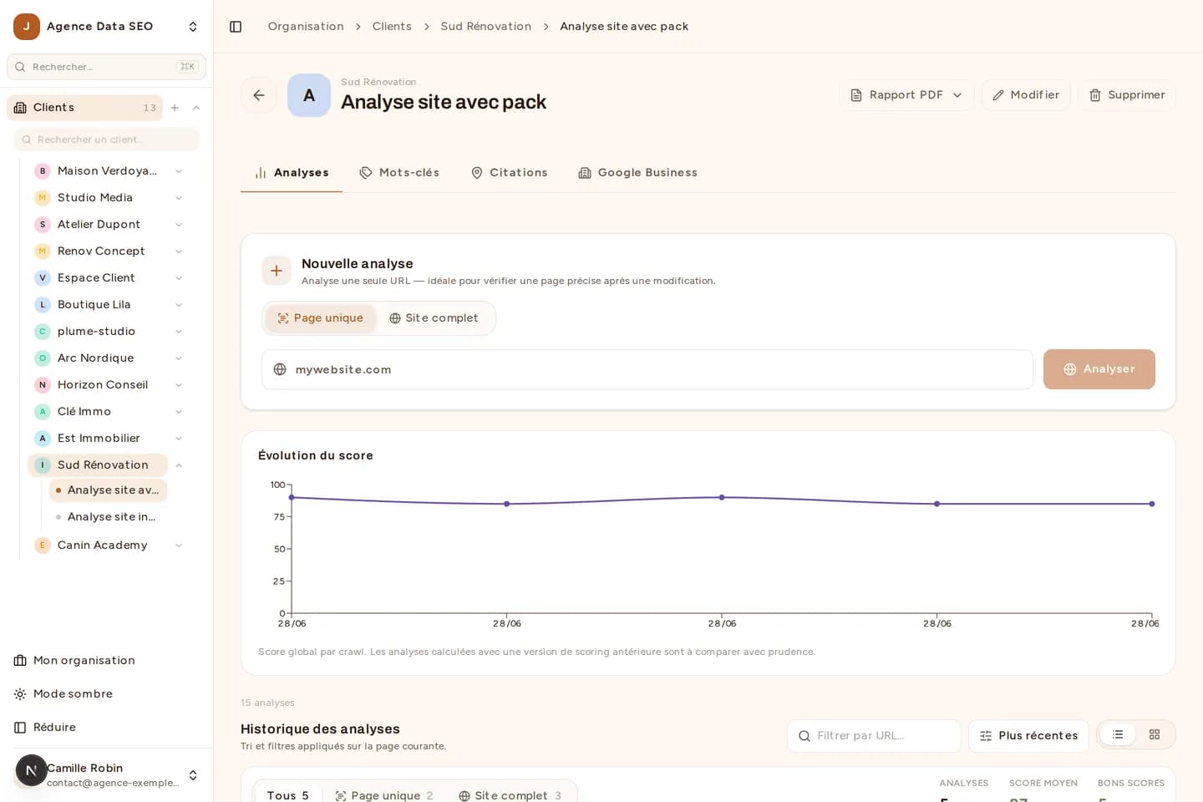
Task: Toggle Mode sombre
Action: [106, 694]
